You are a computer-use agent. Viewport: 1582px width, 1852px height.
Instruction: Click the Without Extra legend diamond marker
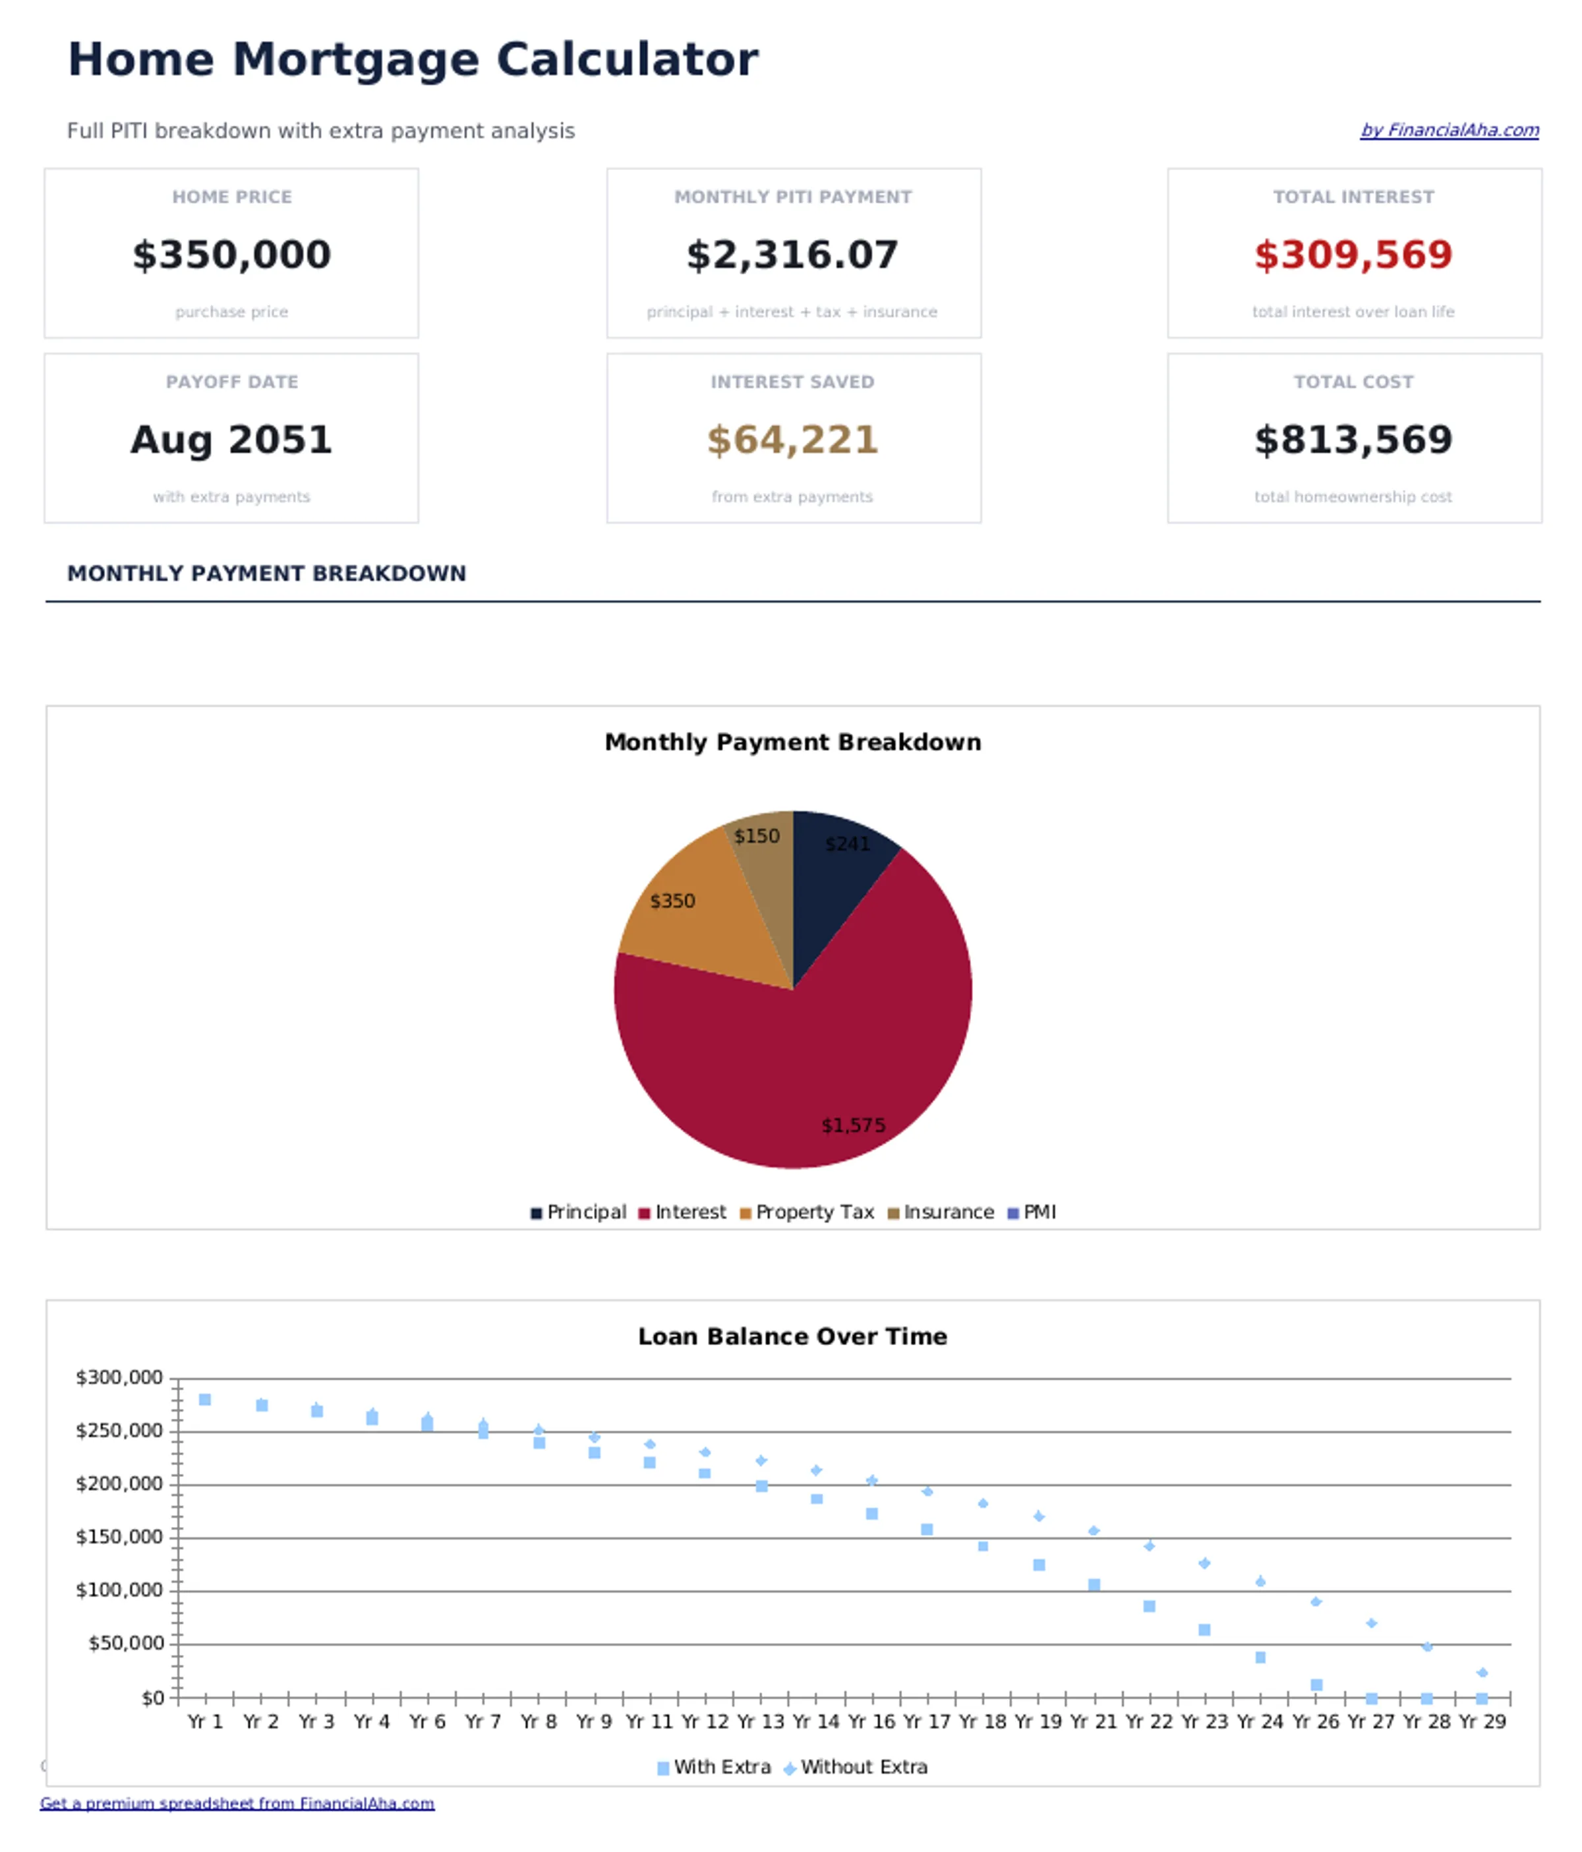(790, 1767)
